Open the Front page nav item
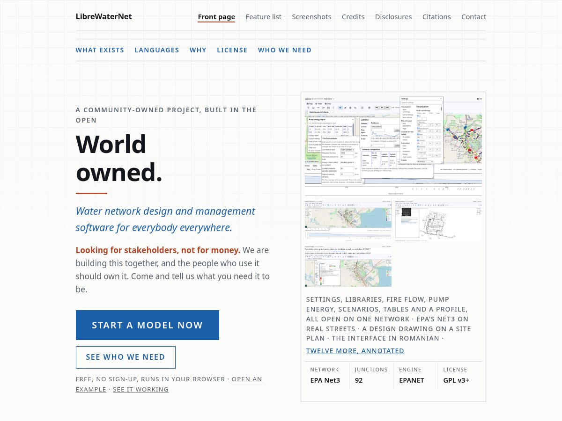This screenshot has height=421, width=562. [216, 17]
